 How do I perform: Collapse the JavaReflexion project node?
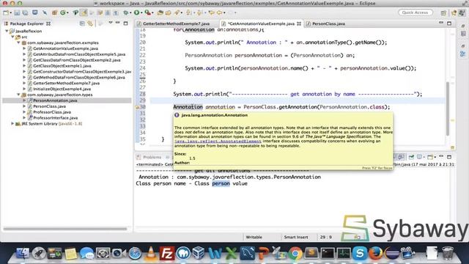pos(7,31)
